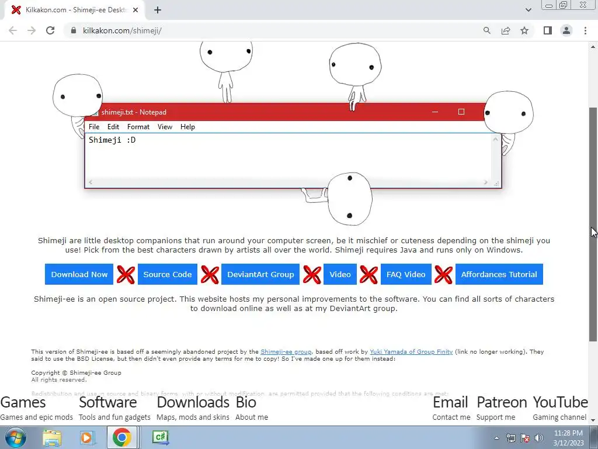The image size is (598, 449).
Task: Open the Bio navigation section
Action: [x=252, y=408]
